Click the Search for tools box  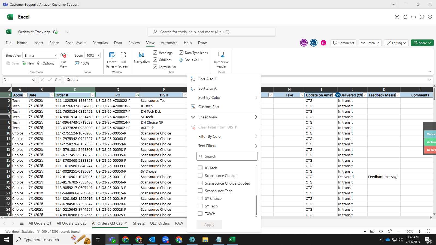coord(212,32)
